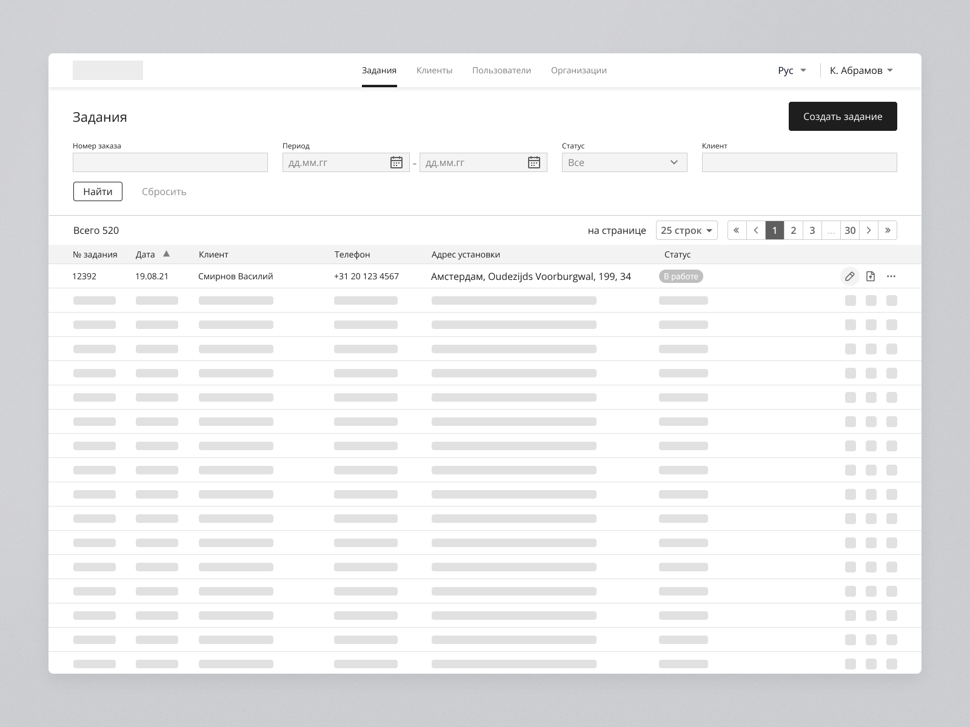Click the Найти search button
Screen dimensions: 970x727
tap(98, 191)
